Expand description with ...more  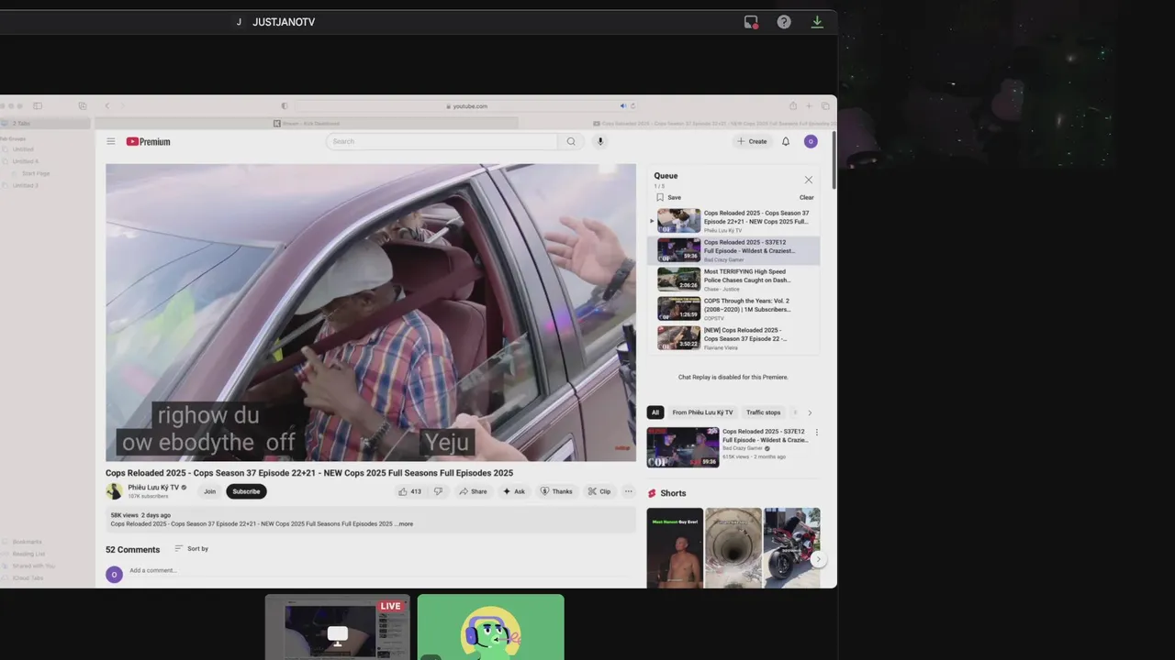(x=405, y=524)
